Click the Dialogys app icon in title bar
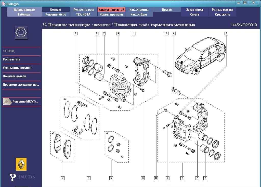The width and height of the screenshot is (261, 187). coord(3,4)
